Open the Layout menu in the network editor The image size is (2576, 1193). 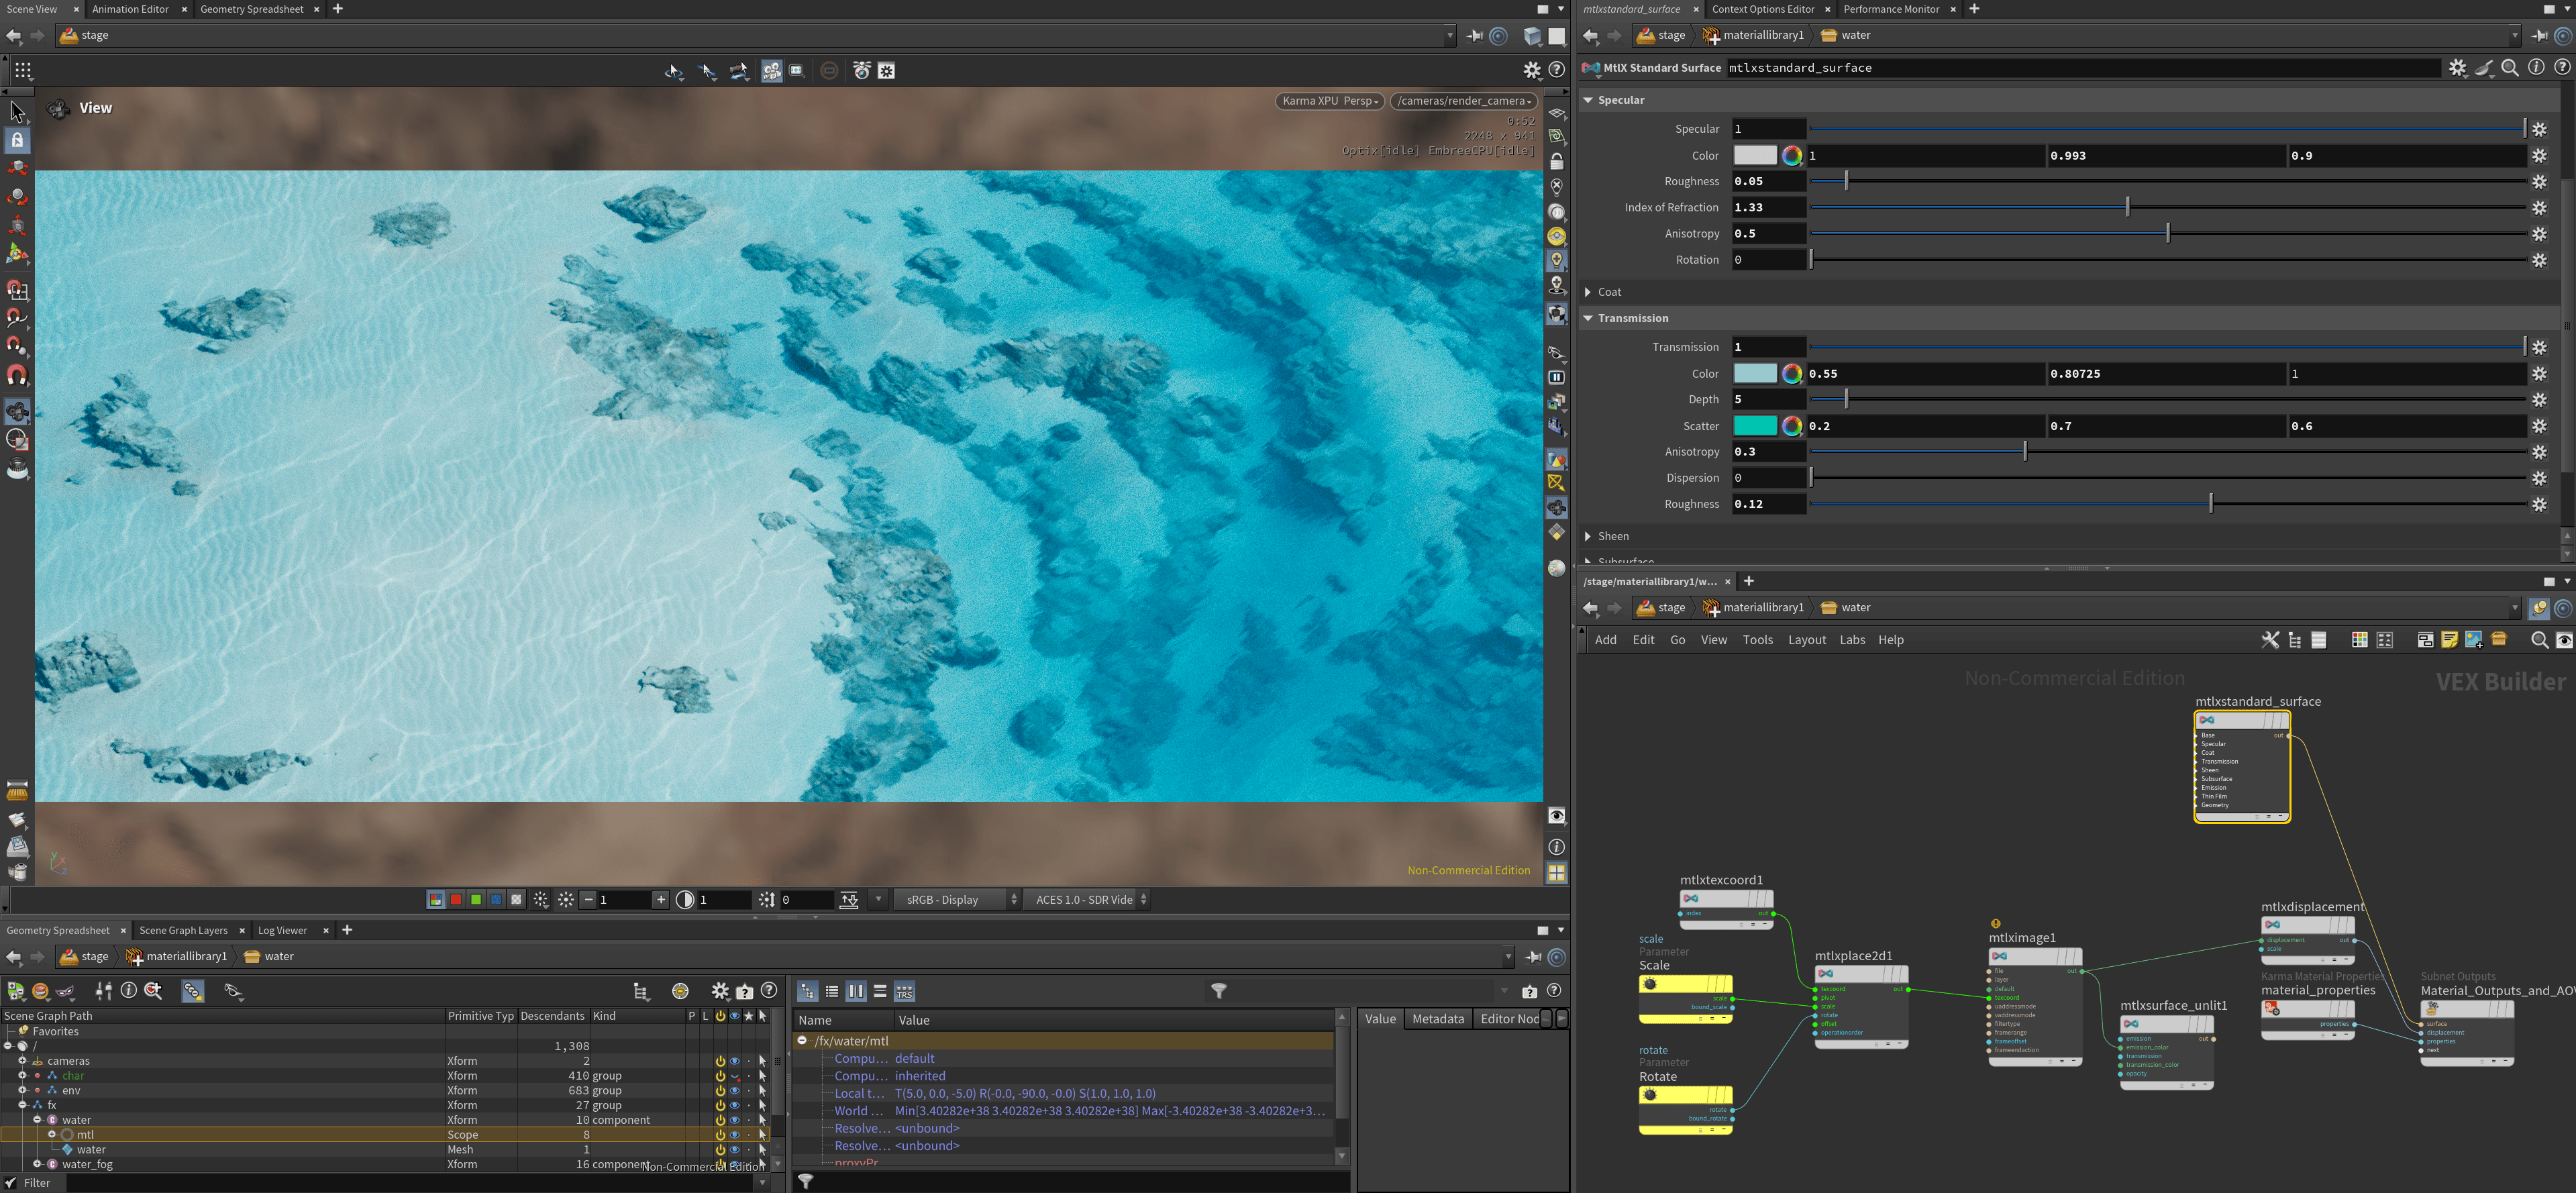tap(1808, 639)
